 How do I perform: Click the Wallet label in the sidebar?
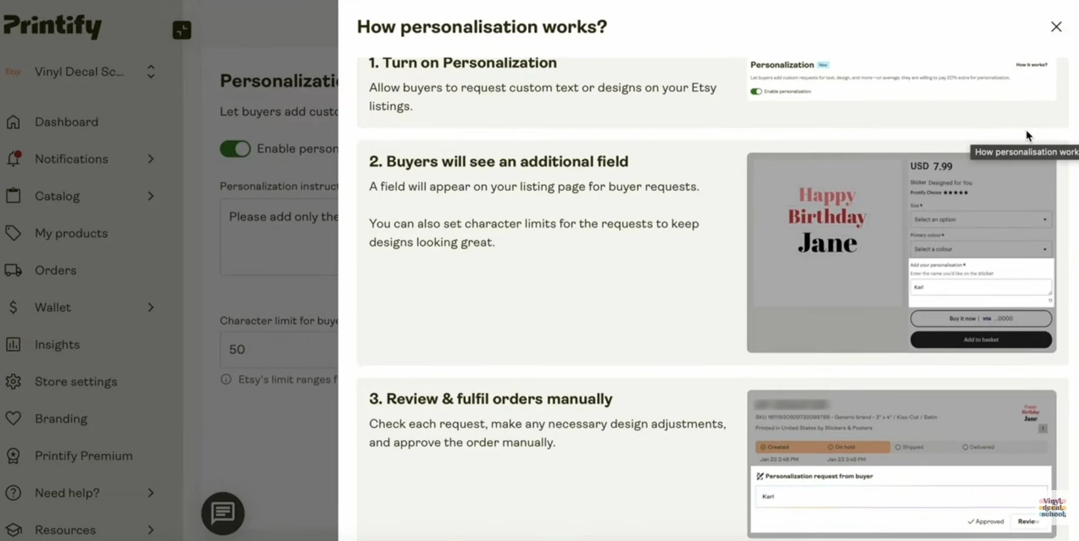(53, 307)
